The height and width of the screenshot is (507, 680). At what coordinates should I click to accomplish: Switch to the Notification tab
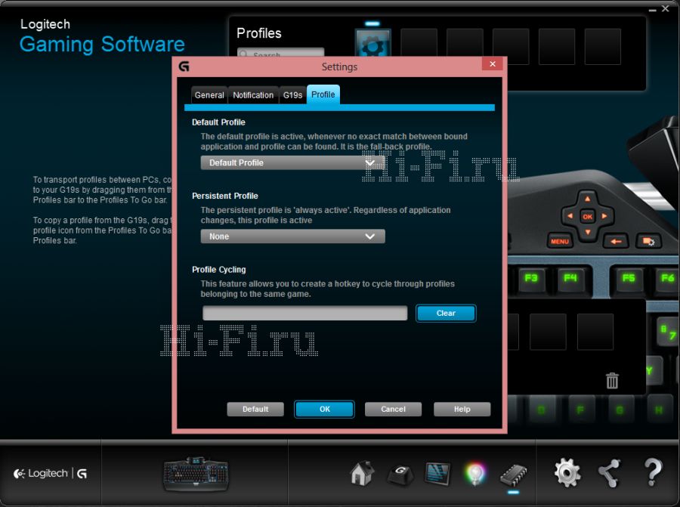(x=253, y=95)
